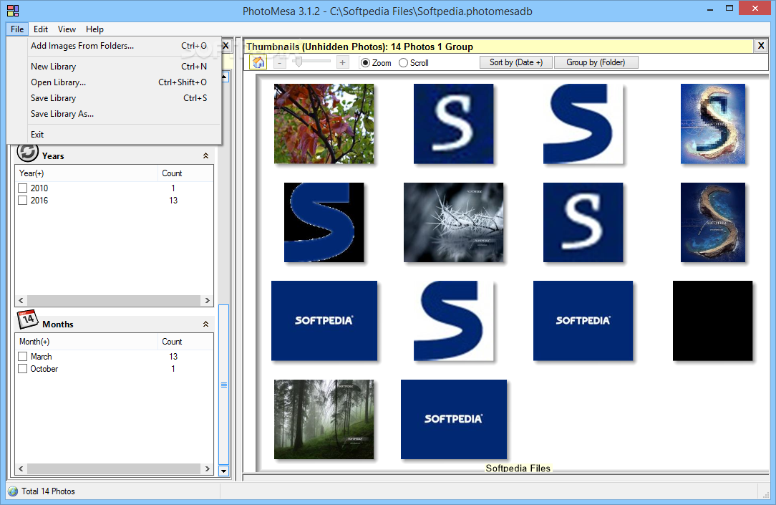Click the home icon in thumbnails toolbar
The height and width of the screenshot is (505, 776).
258,62
